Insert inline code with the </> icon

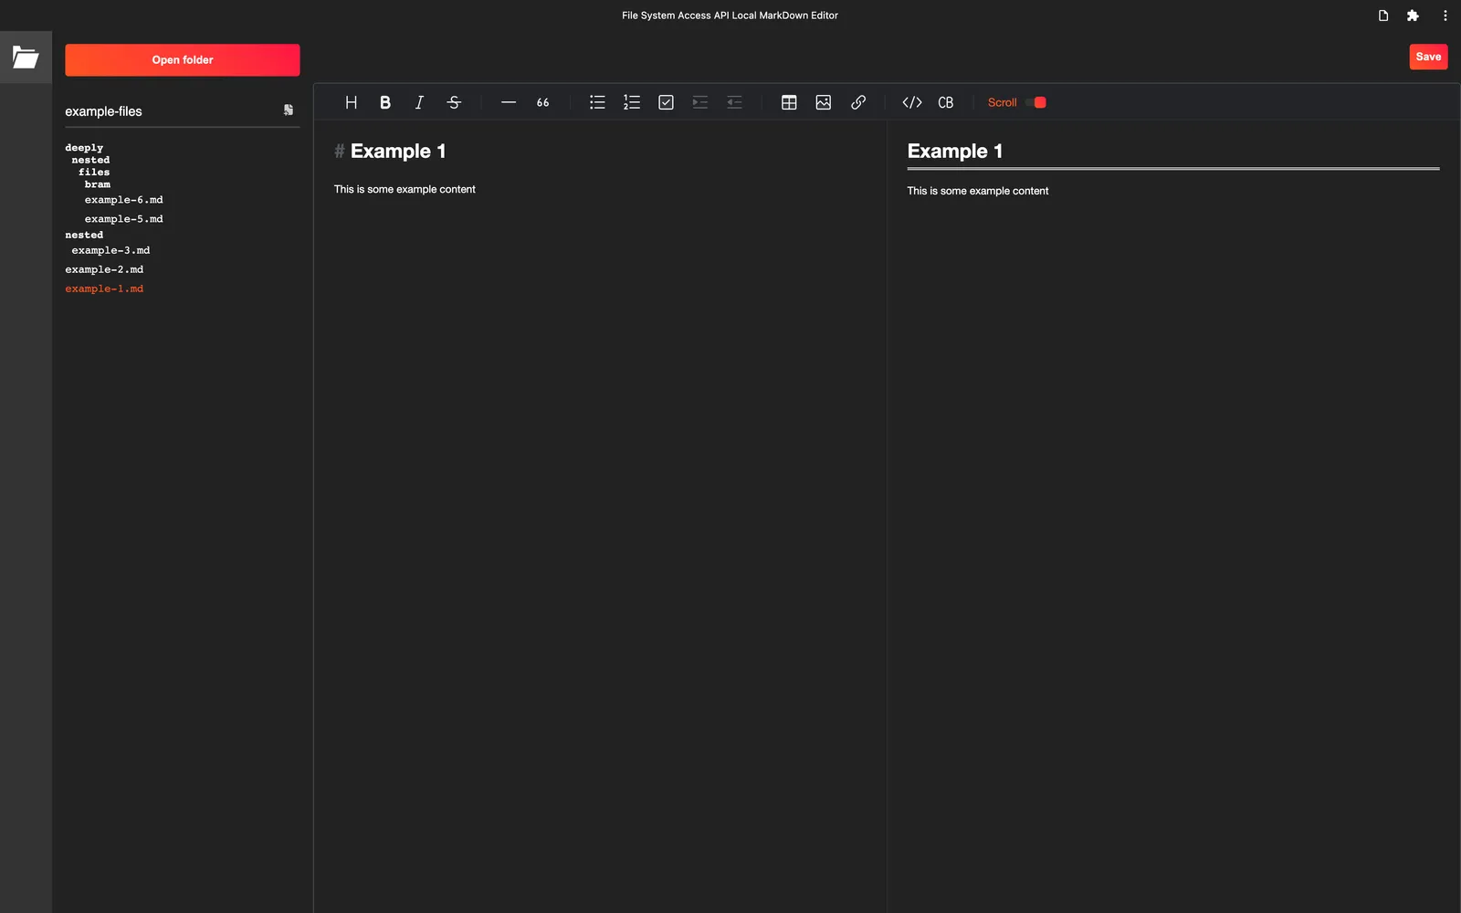(911, 102)
